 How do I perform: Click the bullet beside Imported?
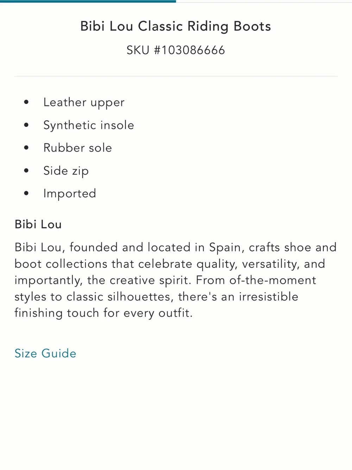pos(26,193)
